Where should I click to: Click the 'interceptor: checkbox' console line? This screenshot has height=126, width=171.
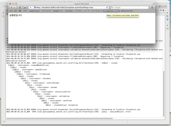[x=36, y=78]
